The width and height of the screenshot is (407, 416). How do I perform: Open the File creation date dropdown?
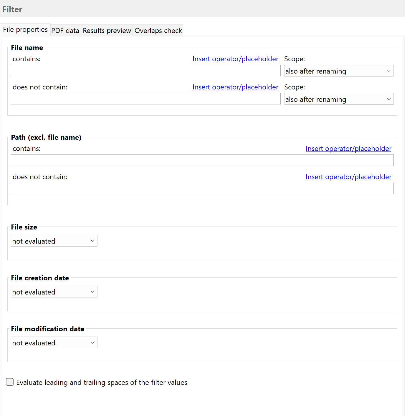tap(54, 292)
